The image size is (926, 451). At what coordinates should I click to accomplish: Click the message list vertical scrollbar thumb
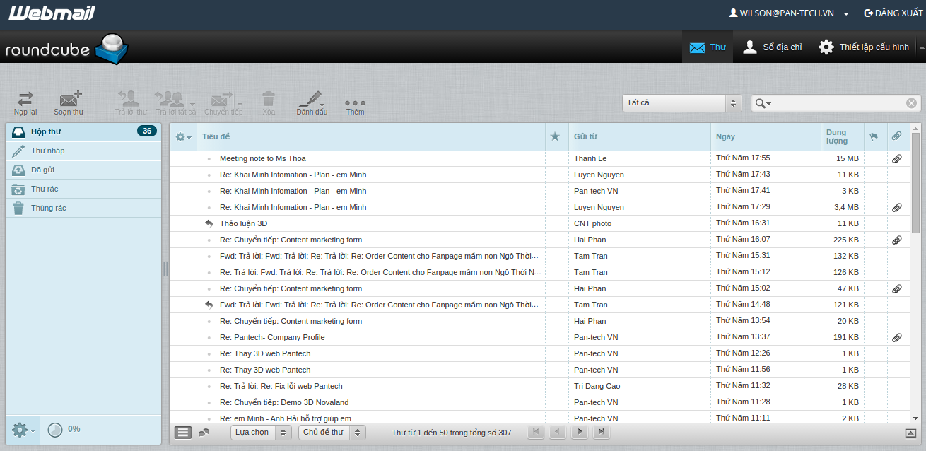[916, 184]
